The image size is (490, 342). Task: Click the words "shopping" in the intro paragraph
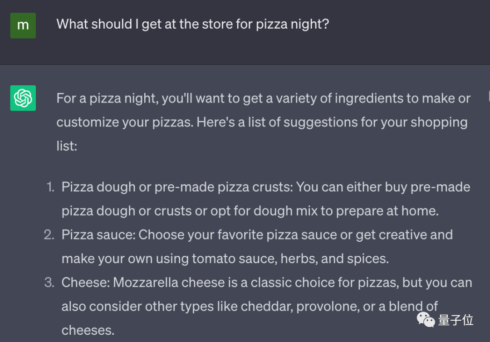tap(437, 122)
